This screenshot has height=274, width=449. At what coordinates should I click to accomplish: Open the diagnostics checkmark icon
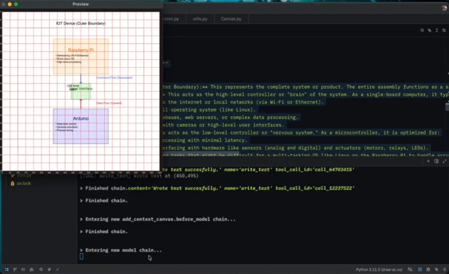(x=58, y=269)
